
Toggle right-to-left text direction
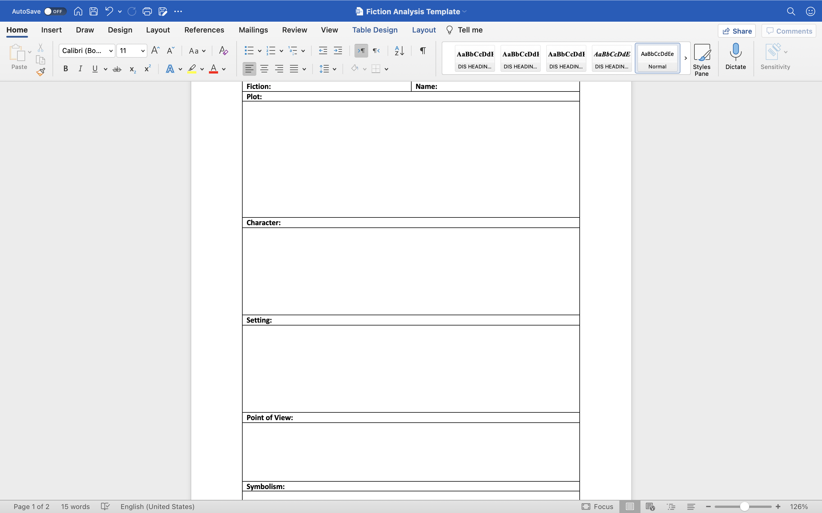click(x=376, y=50)
